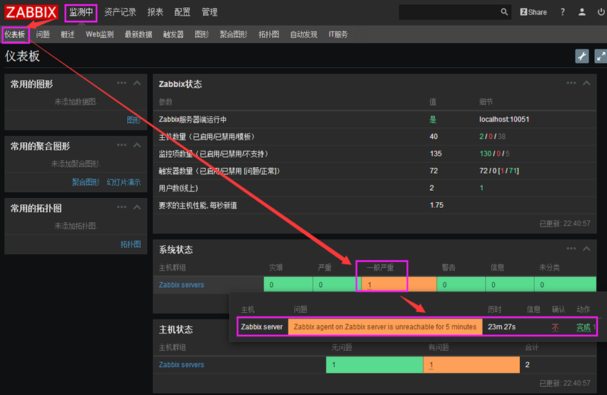Click green 无问题 cell in 主机状态
The height and width of the screenshot is (395, 607).
374,365
